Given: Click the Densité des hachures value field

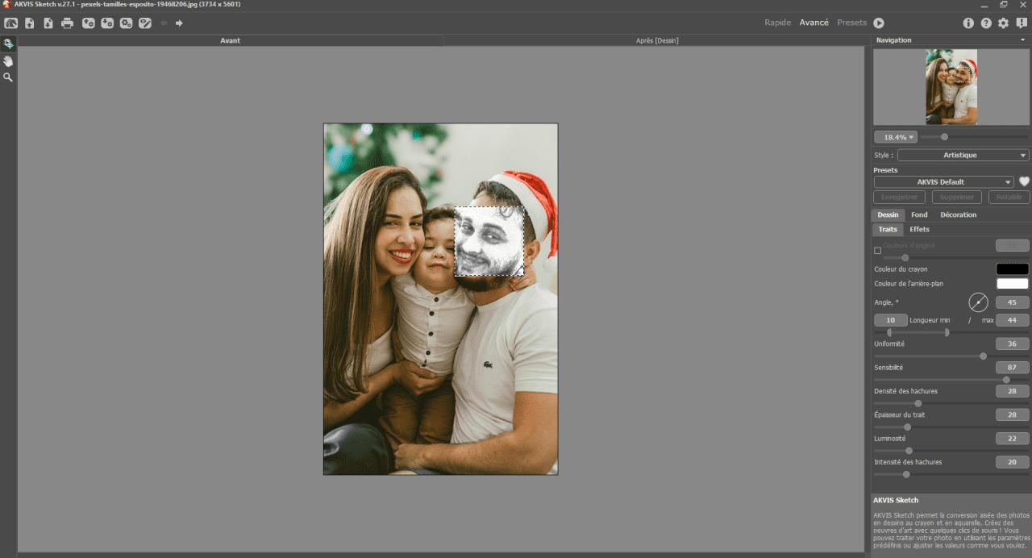Looking at the screenshot, I should [1013, 391].
